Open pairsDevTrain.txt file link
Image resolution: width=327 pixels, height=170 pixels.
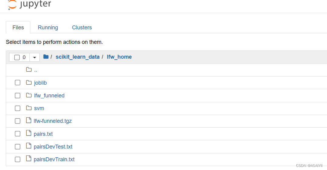pos(54,159)
